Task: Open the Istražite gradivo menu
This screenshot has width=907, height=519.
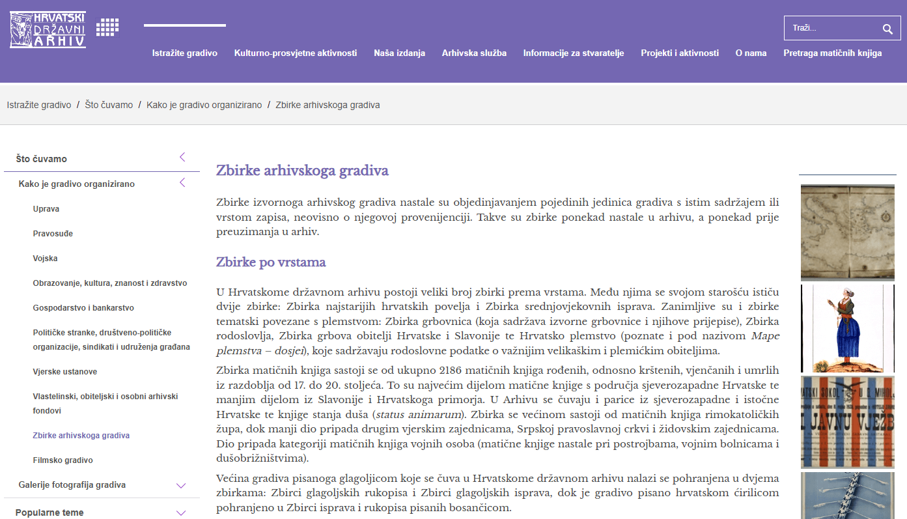Action: click(185, 53)
